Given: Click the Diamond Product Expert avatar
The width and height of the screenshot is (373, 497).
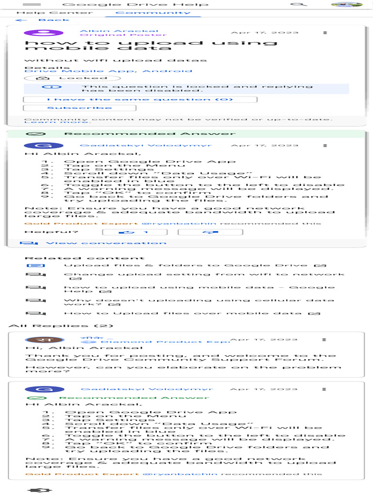Looking at the screenshot, I should (x=44, y=340).
